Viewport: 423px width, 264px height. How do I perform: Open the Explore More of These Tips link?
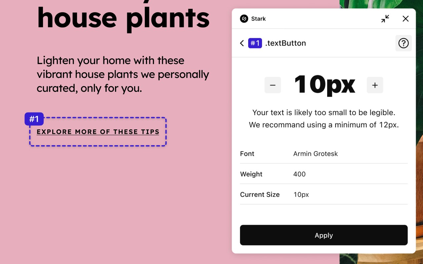[x=98, y=132]
